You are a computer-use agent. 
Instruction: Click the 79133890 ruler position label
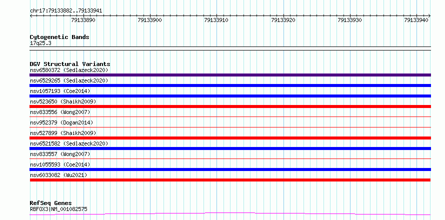[x=83, y=20]
